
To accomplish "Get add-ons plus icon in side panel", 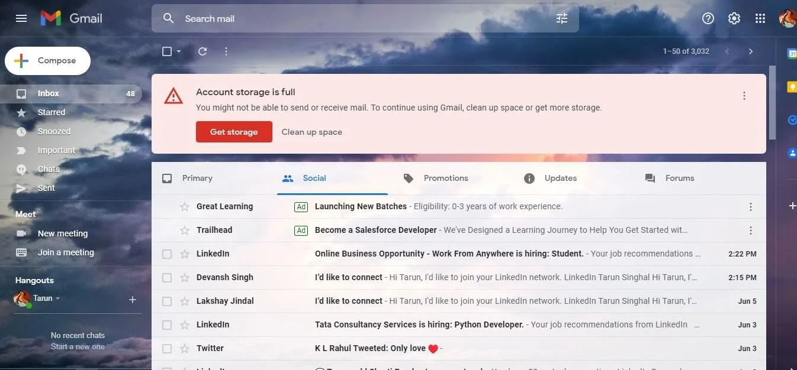I will [792, 206].
